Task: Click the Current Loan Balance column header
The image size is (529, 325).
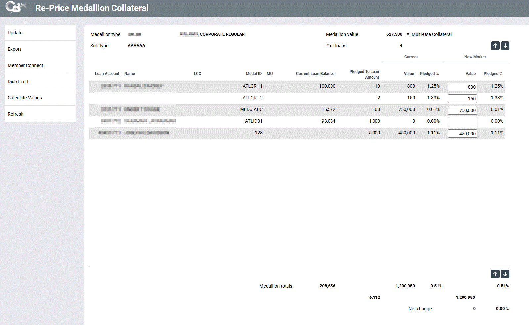Action: coord(315,74)
